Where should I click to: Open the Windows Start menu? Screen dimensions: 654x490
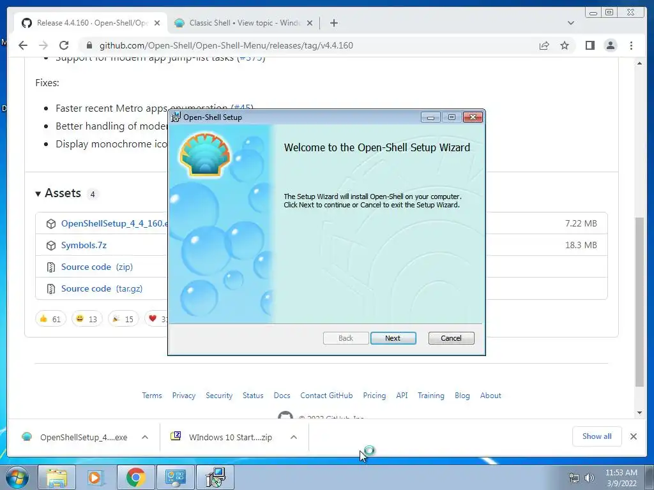(x=17, y=477)
